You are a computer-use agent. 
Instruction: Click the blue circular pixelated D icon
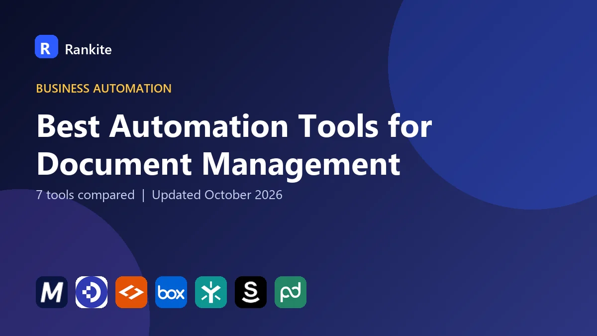(x=92, y=292)
